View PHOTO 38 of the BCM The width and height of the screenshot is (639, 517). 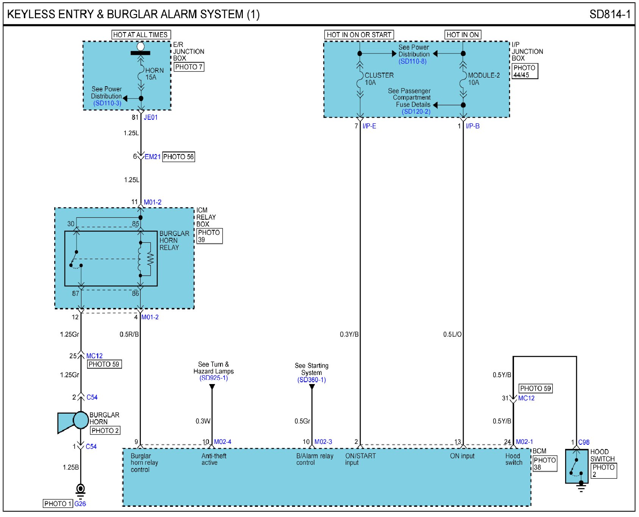545,464
